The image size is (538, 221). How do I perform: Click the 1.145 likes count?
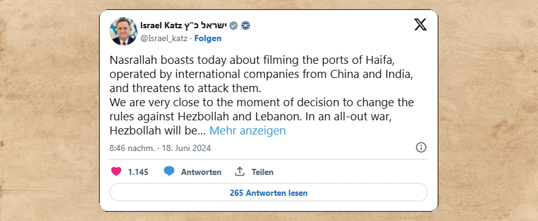(138, 172)
